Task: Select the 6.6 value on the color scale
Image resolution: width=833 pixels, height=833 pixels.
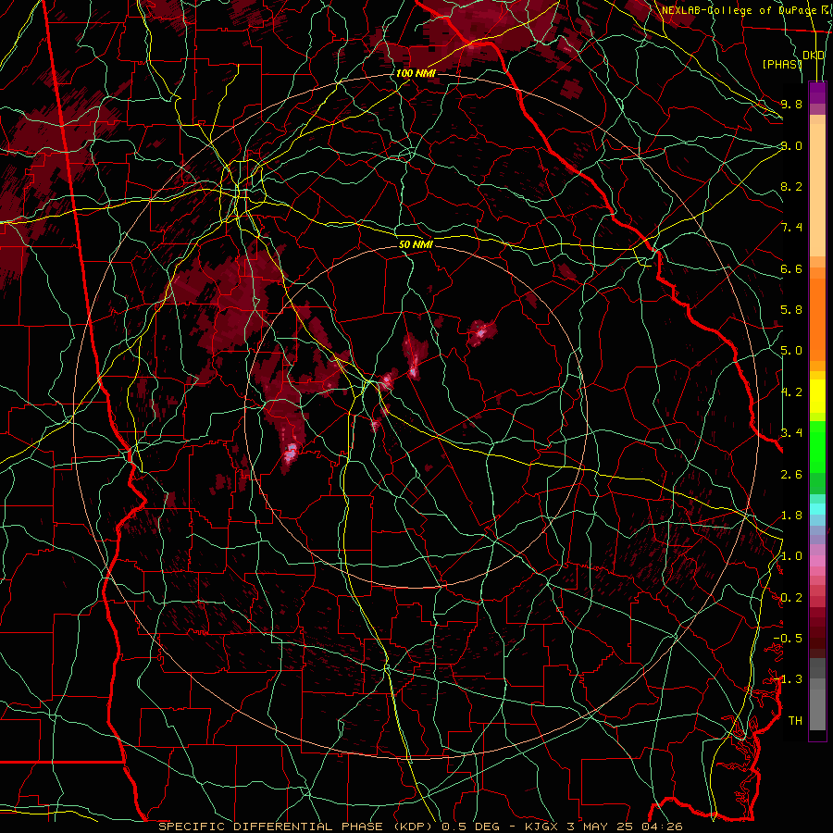Action: point(791,268)
